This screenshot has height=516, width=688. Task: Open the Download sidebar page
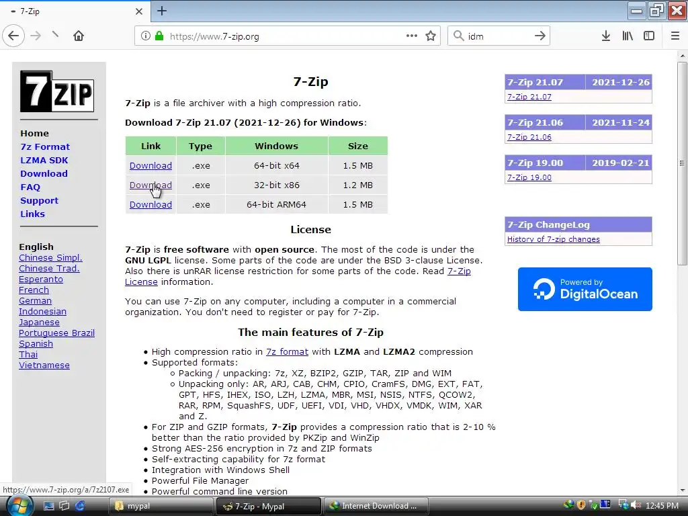click(44, 174)
